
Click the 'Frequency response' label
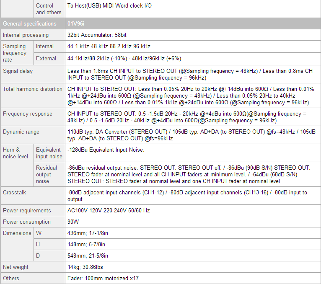pos(27,114)
